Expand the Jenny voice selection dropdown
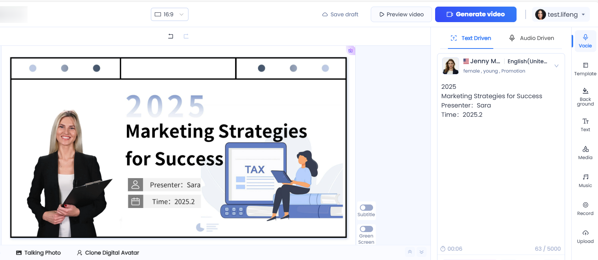598x260 pixels. coord(556,66)
